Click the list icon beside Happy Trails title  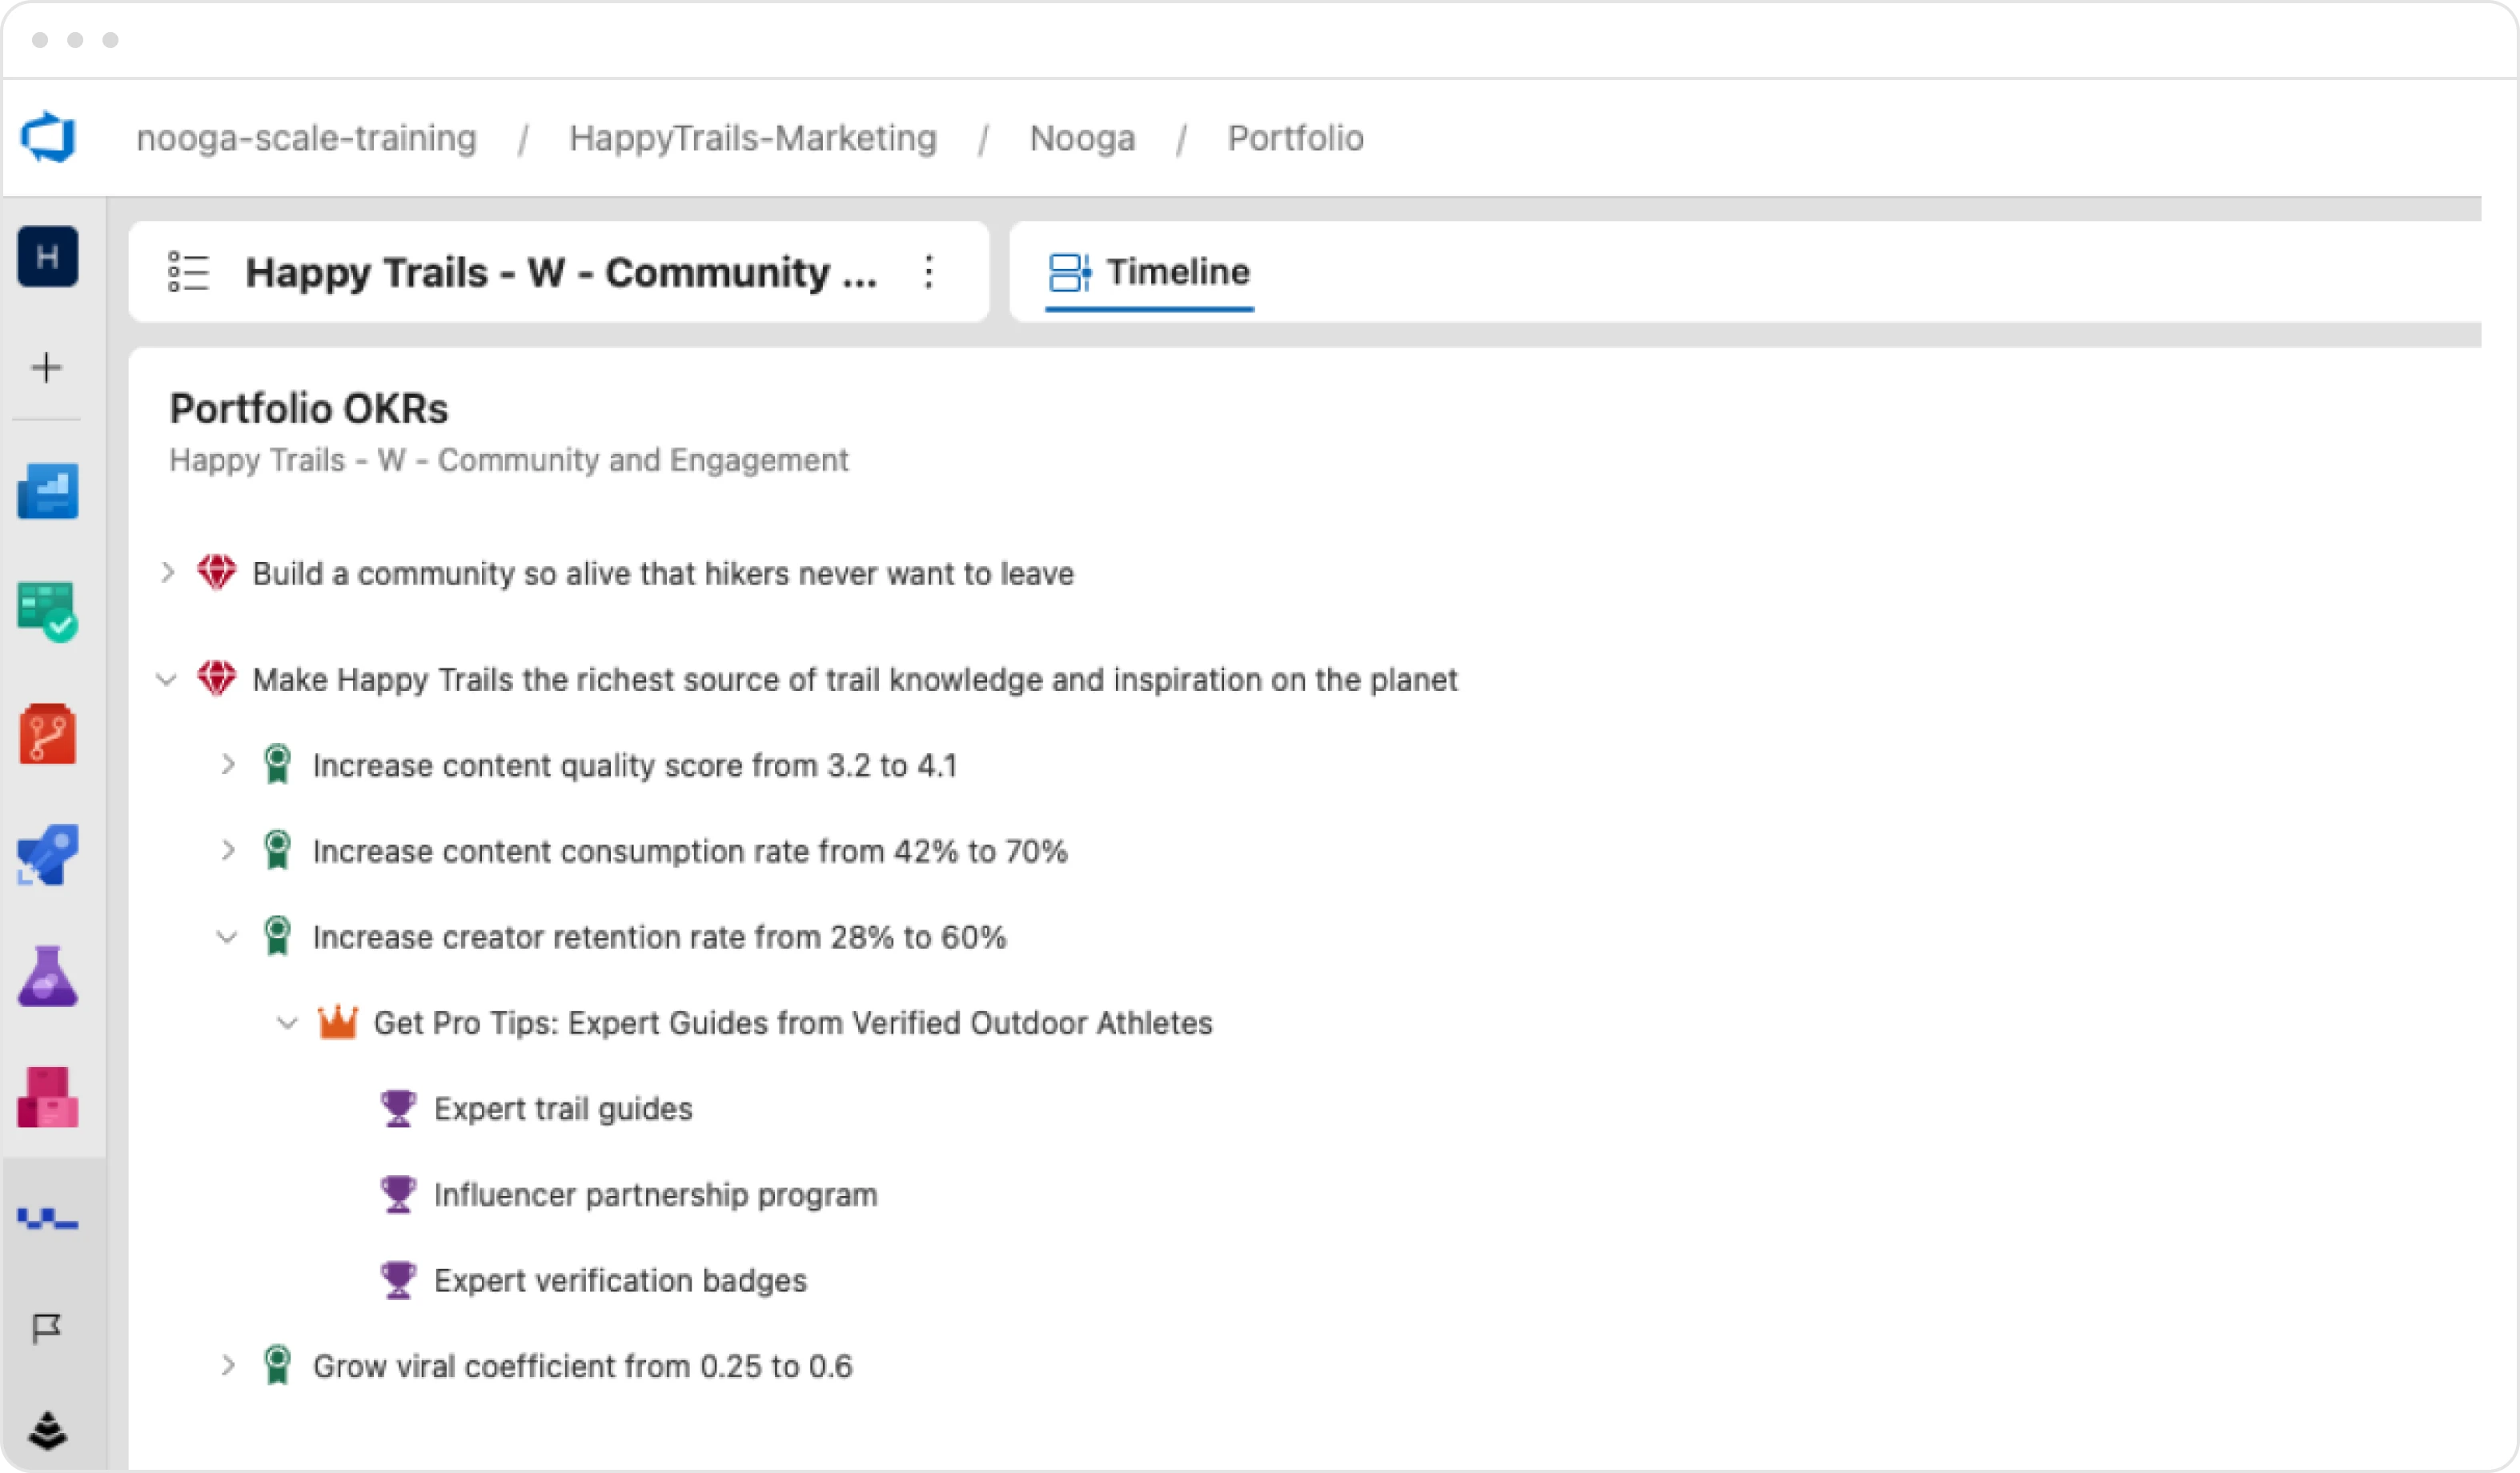coord(188,271)
